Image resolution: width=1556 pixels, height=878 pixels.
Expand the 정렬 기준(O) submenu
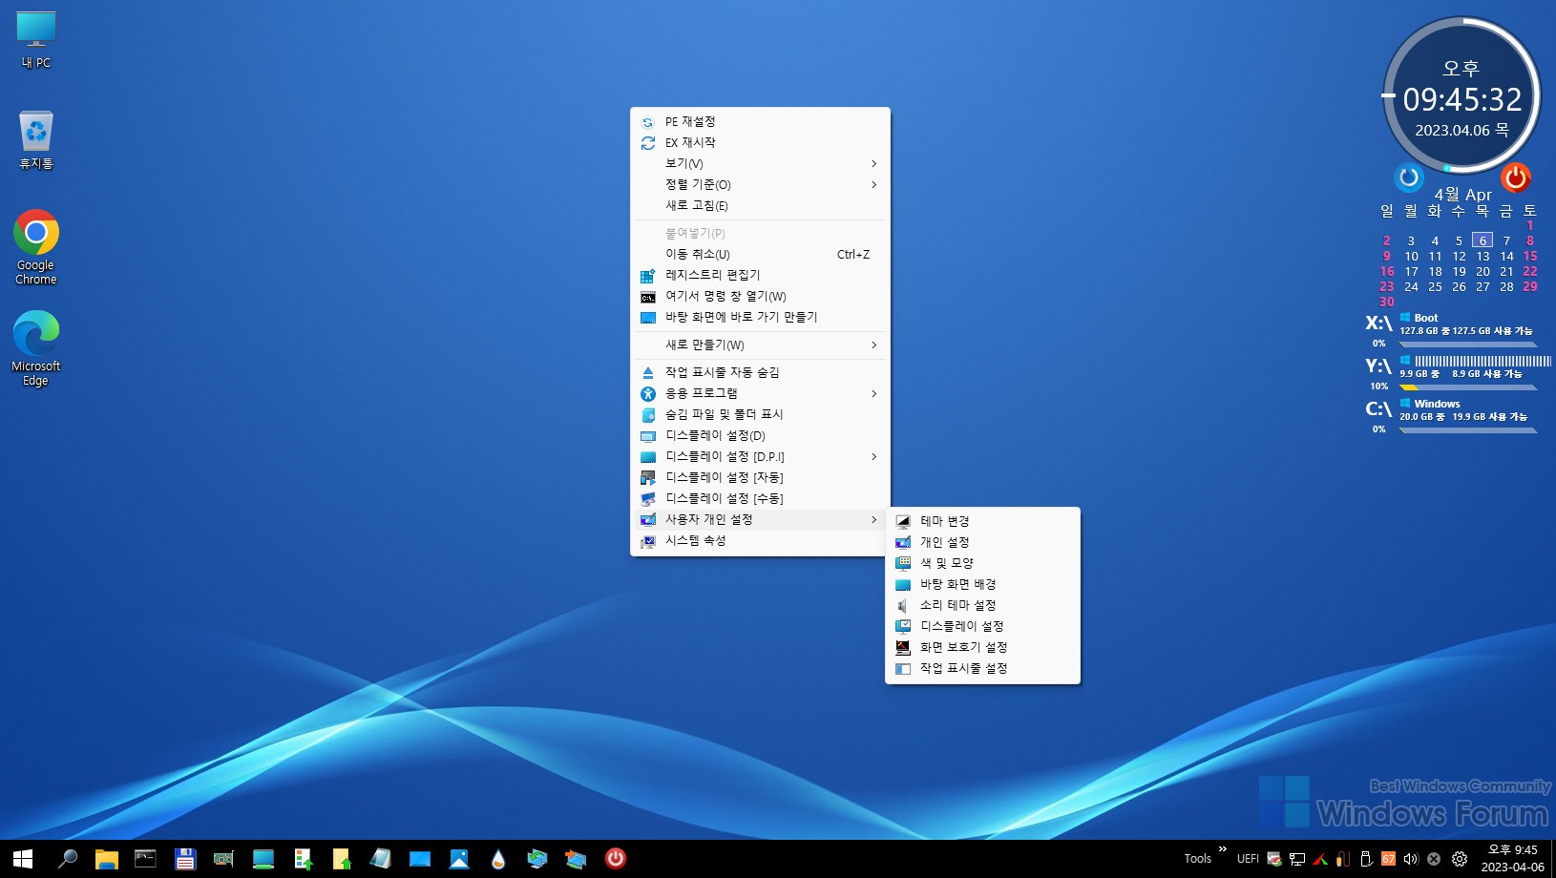click(760, 185)
